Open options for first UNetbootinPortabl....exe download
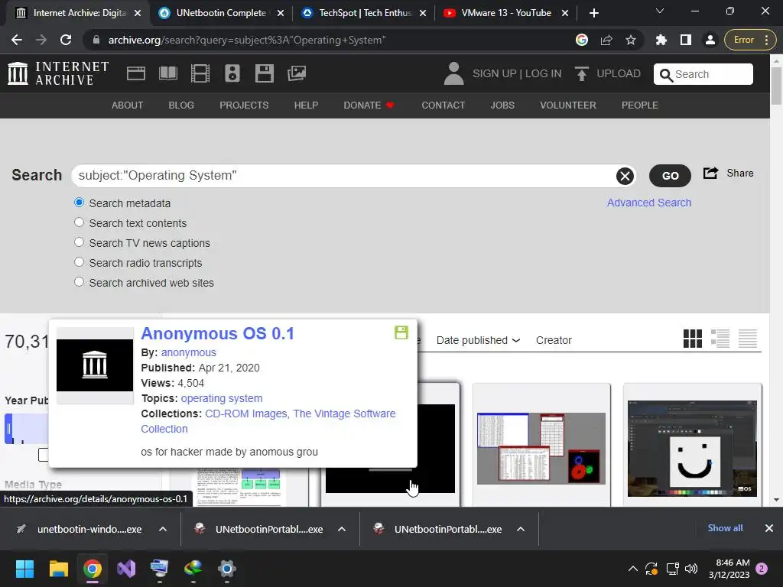The image size is (783, 587). pyautogui.click(x=342, y=529)
